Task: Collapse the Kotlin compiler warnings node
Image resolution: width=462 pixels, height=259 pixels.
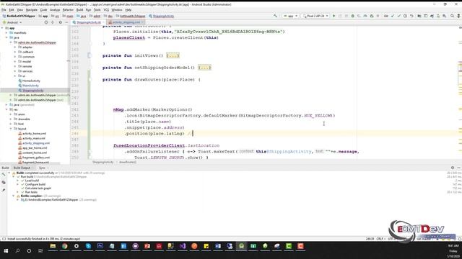Action: coord(13,196)
